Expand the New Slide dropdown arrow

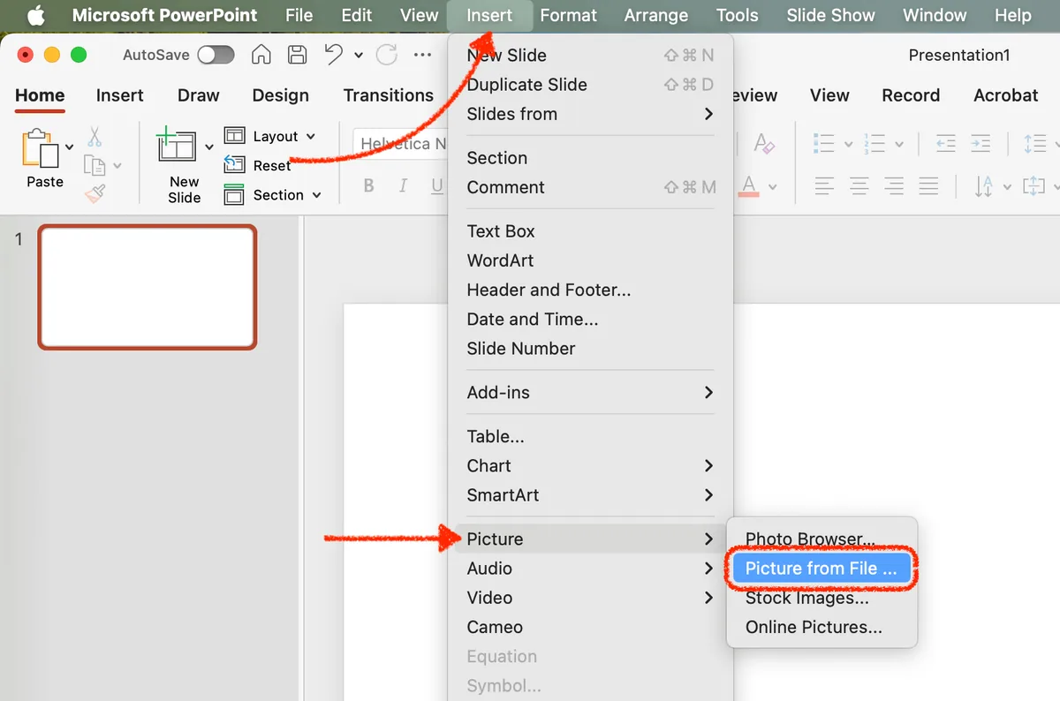[x=209, y=147]
